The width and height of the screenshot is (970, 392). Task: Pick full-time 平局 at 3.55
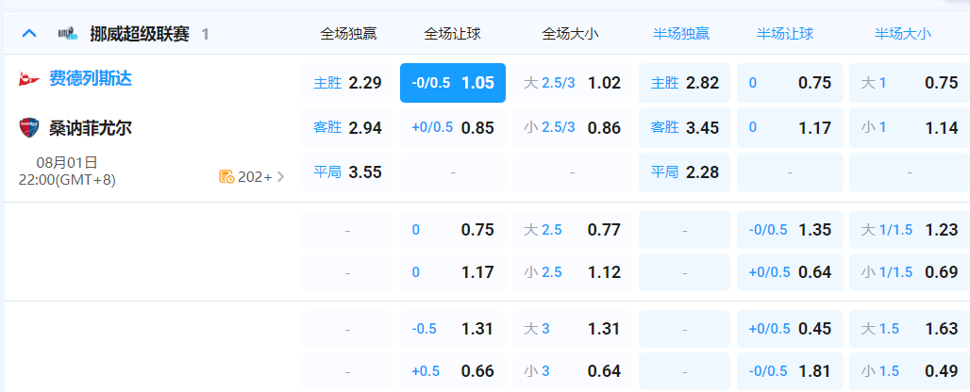347,172
